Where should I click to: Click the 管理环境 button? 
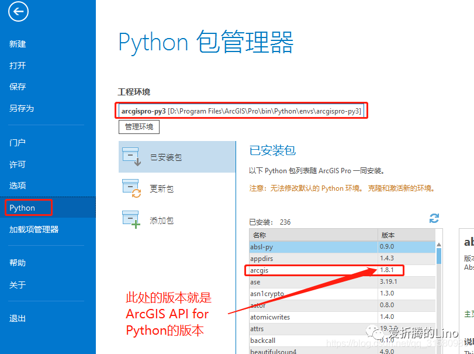point(139,127)
